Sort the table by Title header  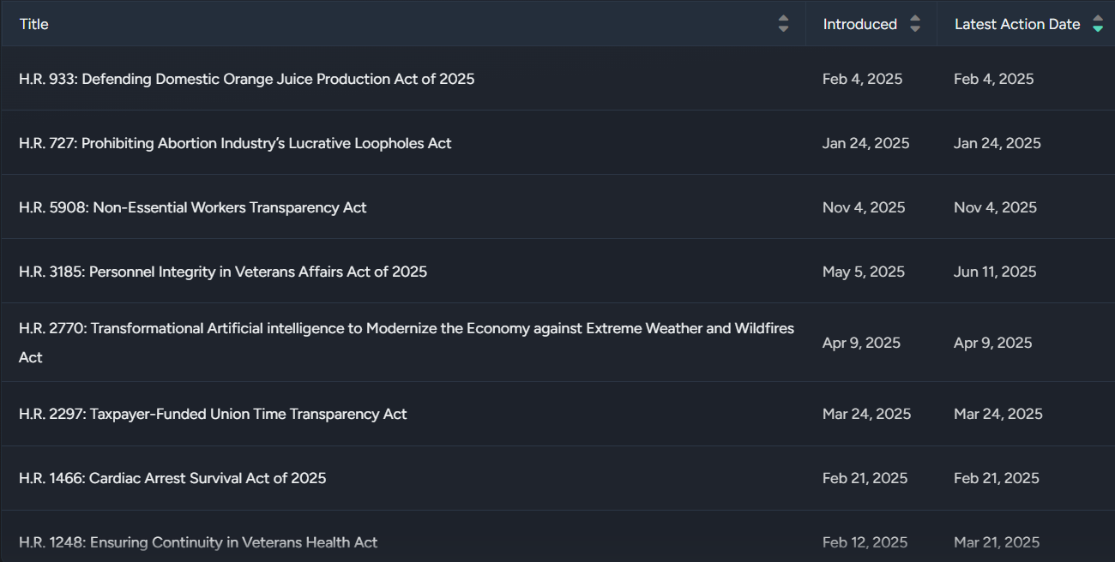[x=34, y=24]
